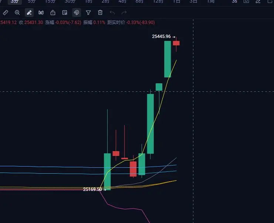Switch to the 1周 timeframe tab

211,1
